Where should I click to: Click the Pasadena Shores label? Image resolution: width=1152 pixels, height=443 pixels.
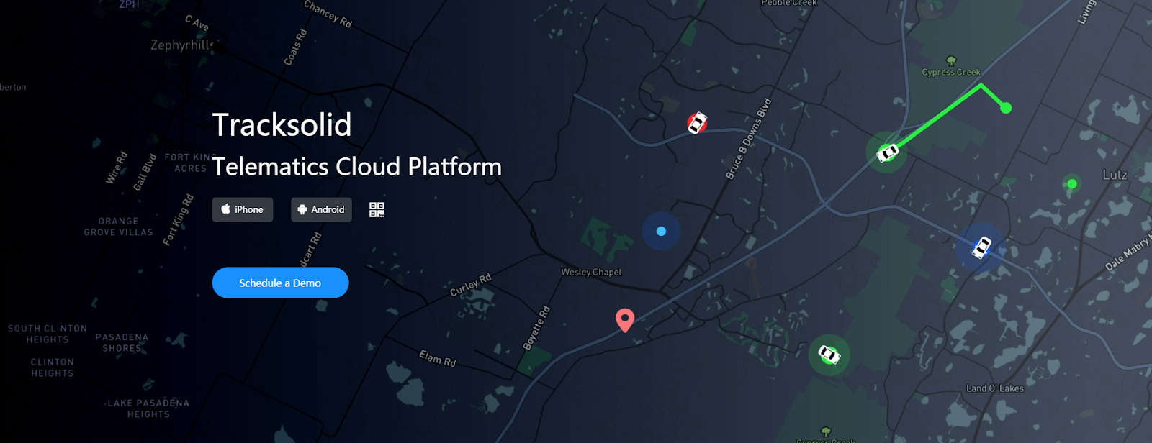122,342
